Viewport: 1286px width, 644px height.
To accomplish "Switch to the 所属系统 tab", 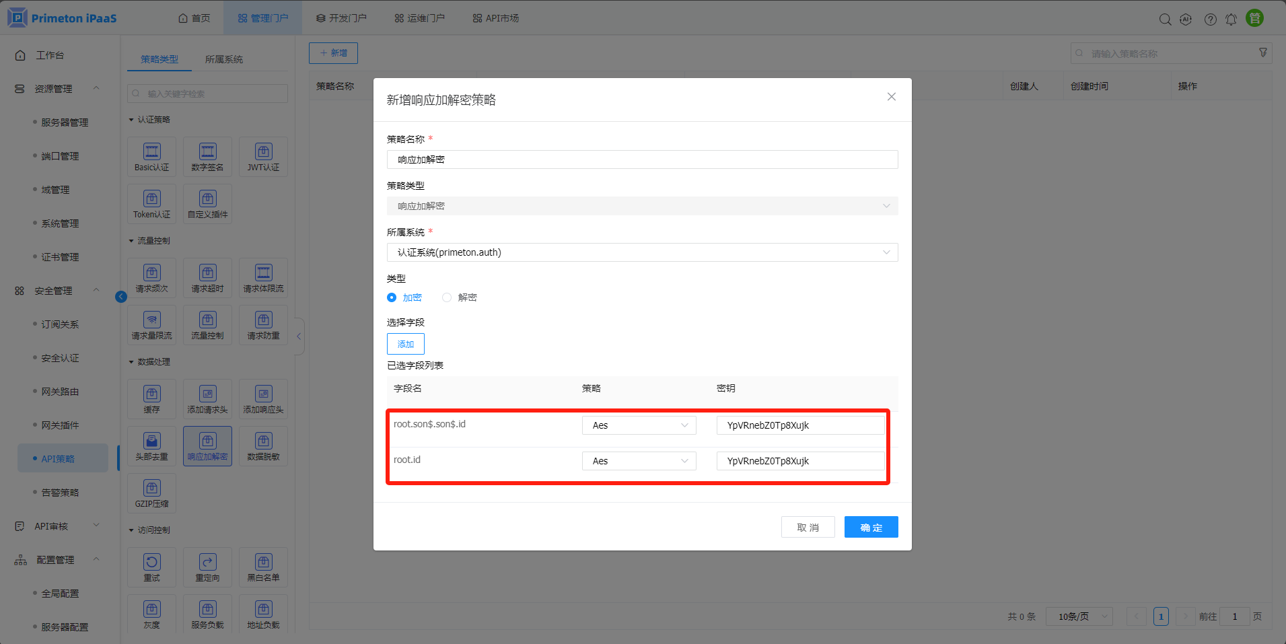I will point(224,59).
